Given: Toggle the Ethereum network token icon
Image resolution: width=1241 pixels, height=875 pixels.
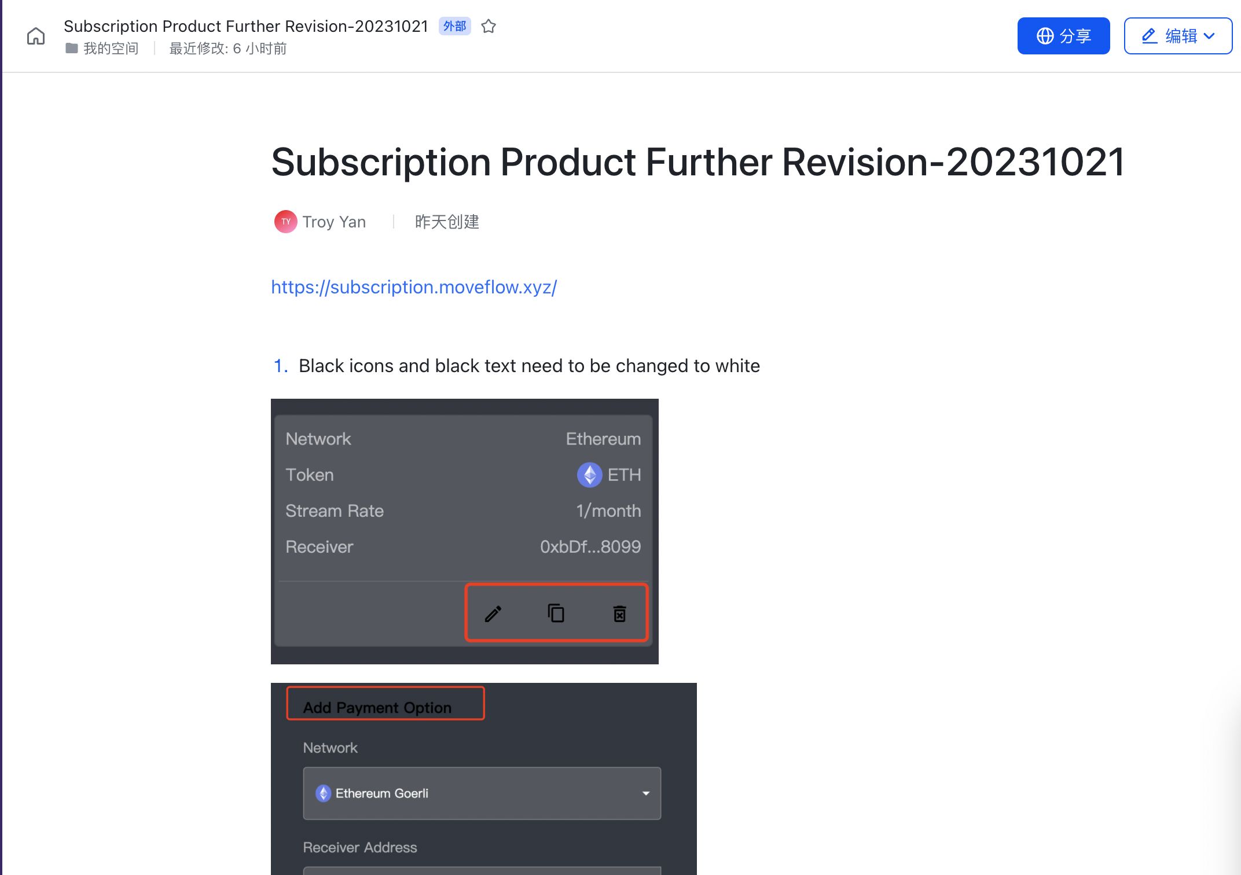Looking at the screenshot, I should 590,473.
